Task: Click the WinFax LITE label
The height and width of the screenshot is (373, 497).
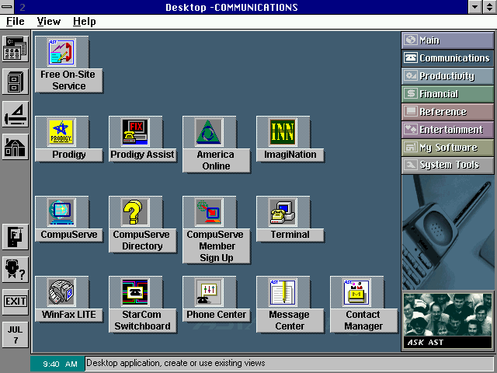Action: (x=69, y=314)
